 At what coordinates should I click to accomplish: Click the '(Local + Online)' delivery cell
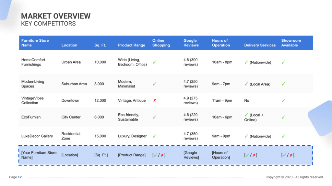(x=254, y=117)
